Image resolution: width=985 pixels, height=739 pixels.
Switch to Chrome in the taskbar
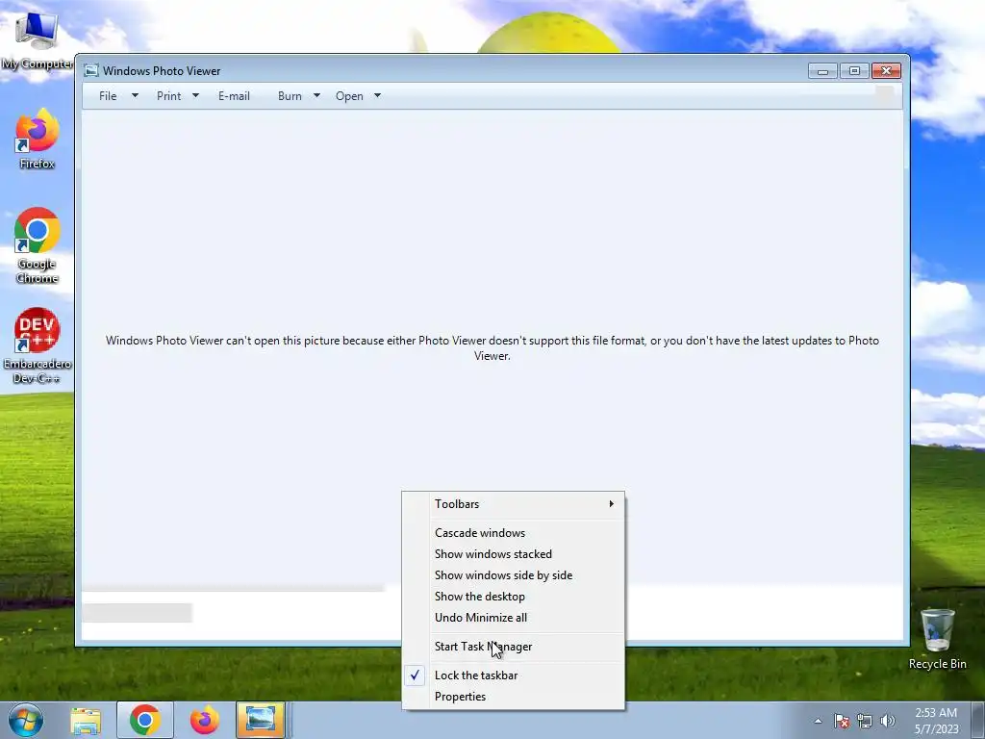pyautogui.click(x=144, y=720)
